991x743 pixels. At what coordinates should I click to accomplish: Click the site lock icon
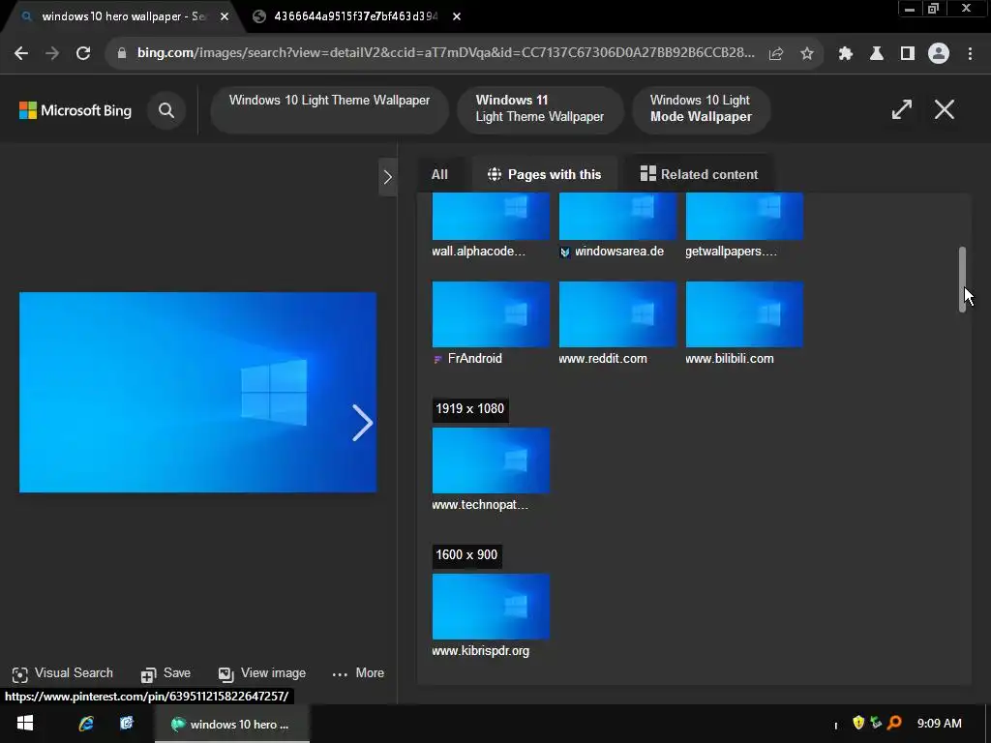pyautogui.click(x=122, y=54)
